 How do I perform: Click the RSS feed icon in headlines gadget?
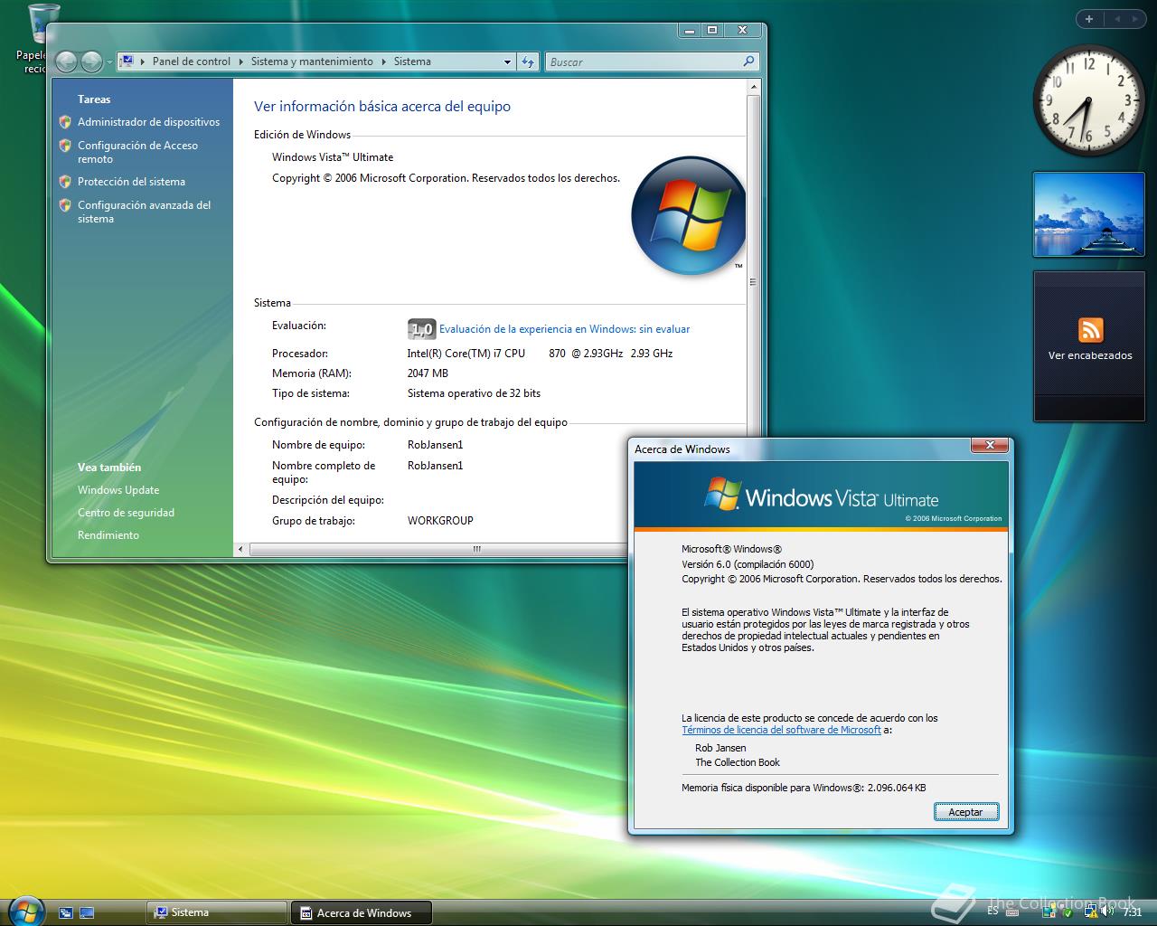pyautogui.click(x=1090, y=330)
